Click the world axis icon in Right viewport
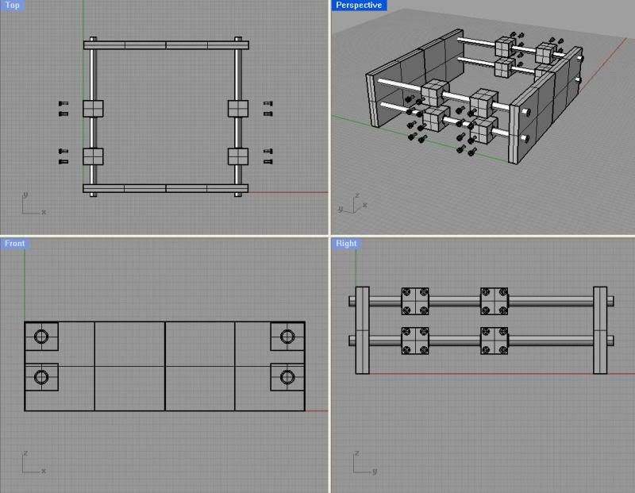Viewport: 635px width, 493px height. [360, 462]
